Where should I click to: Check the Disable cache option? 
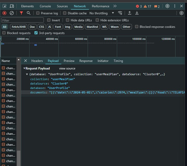[x=65, y=13]
